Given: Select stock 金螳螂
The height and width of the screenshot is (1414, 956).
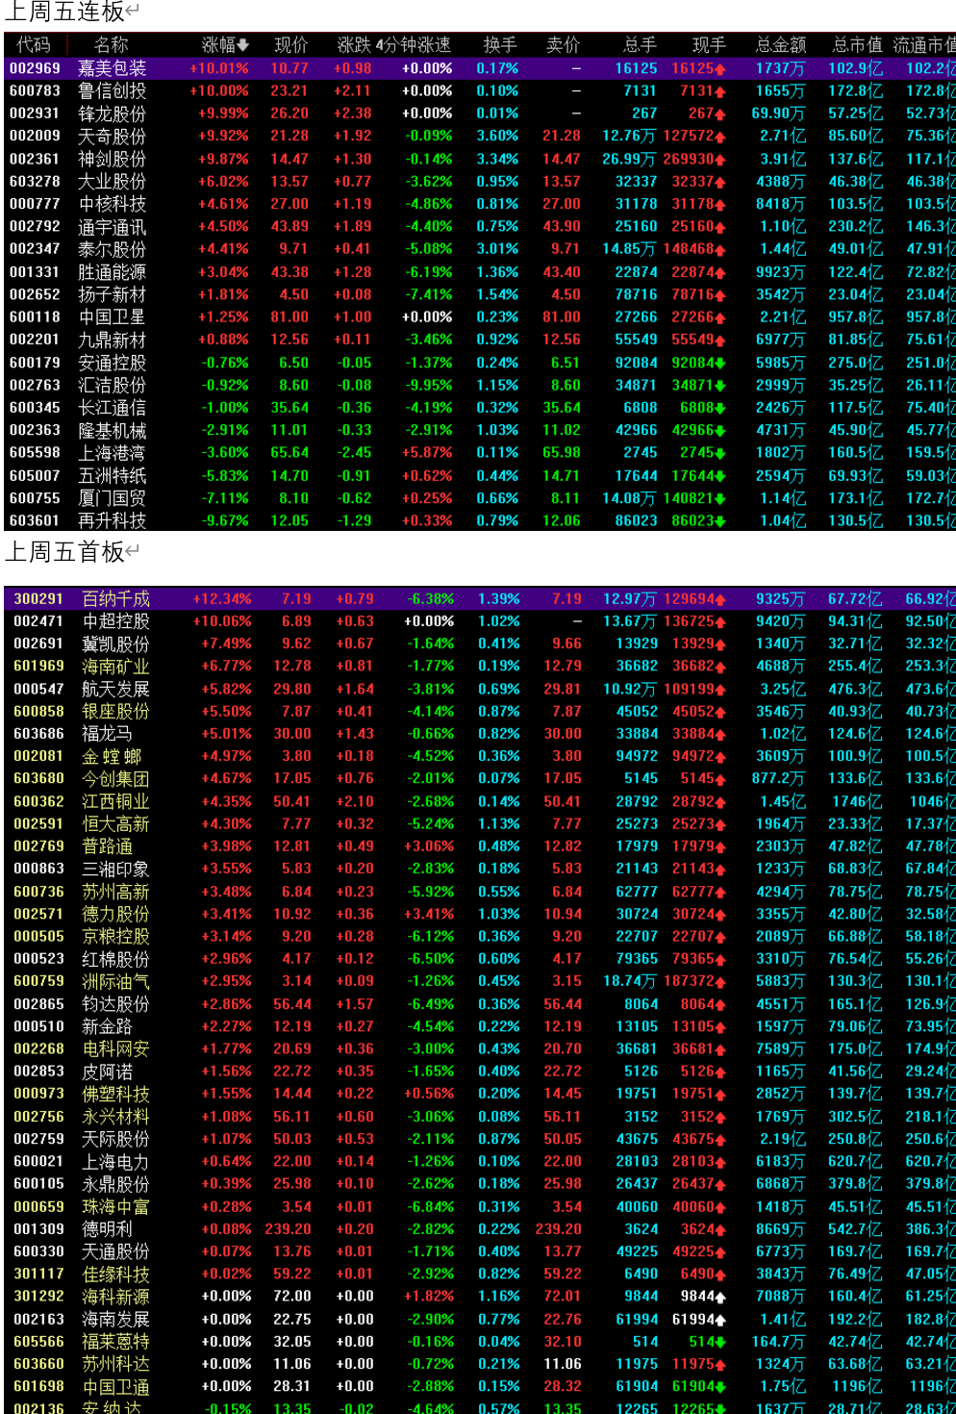Looking at the screenshot, I should 112,756.
